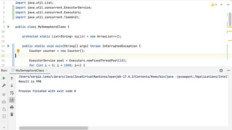Click the 'Result is 998' output line
The image size is (232, 130).
[x=30, y=81]
